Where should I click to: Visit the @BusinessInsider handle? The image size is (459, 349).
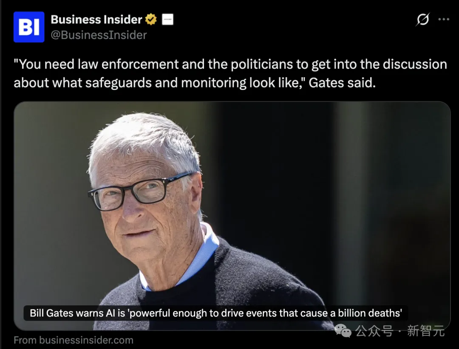(99, 35)
